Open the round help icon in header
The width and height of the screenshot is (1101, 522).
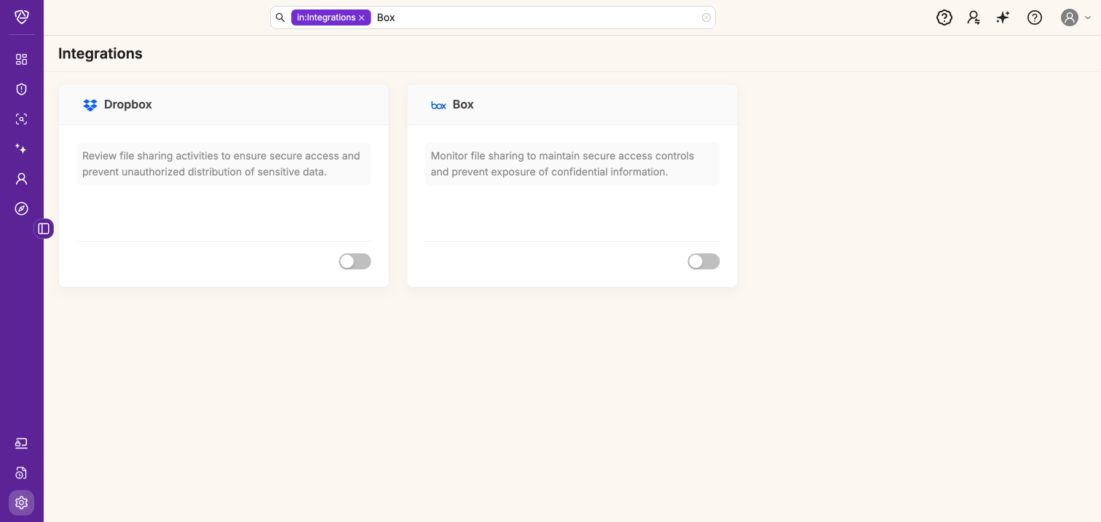pyautogui.click(x=1035, y=18)
